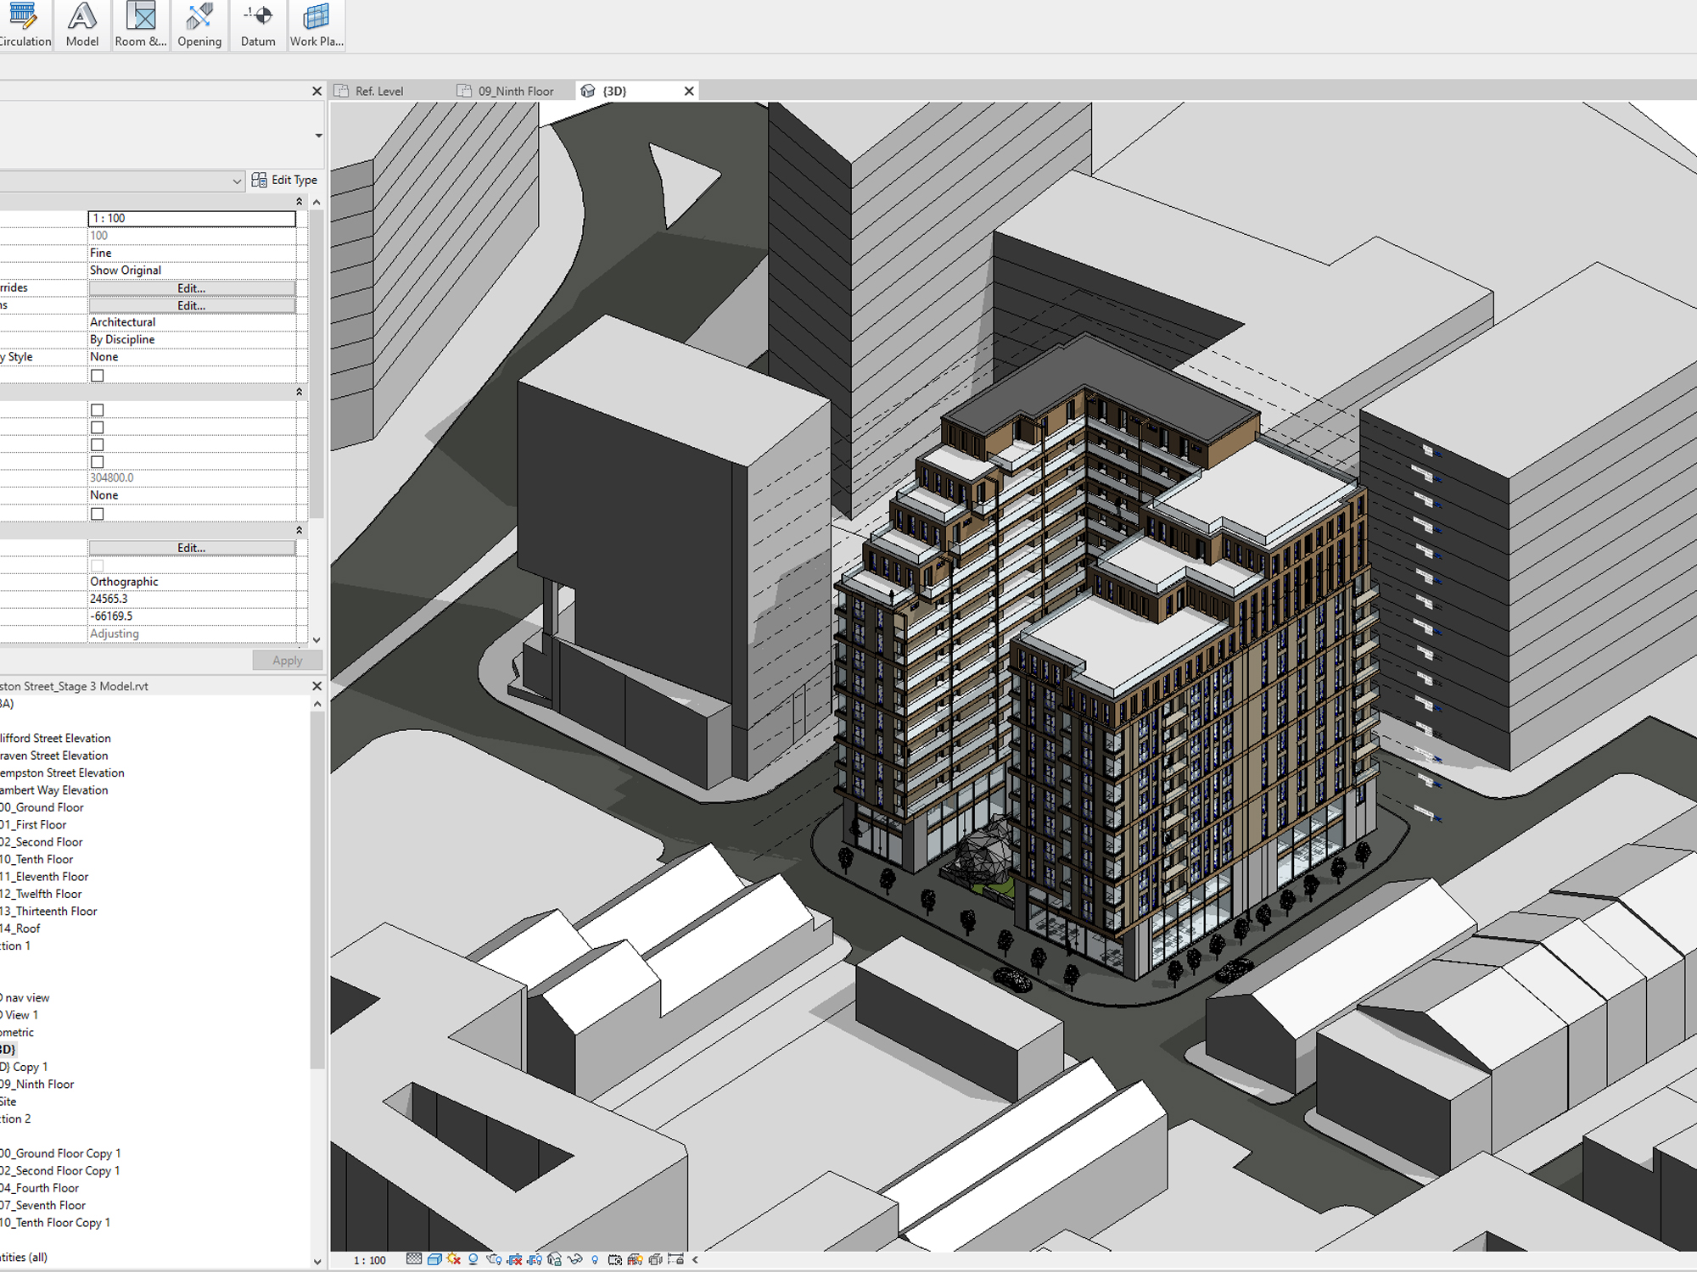This screenshot has height=1272, width=1697.
Task: Toggle shadows in the view control bar
Action: tap(473, 1260)
